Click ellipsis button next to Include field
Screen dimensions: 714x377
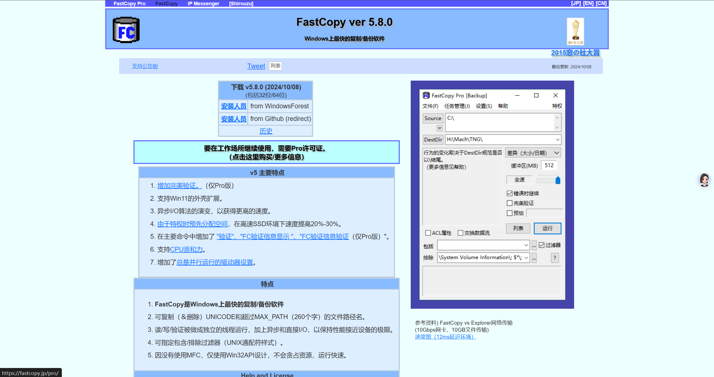pos(534,245)
